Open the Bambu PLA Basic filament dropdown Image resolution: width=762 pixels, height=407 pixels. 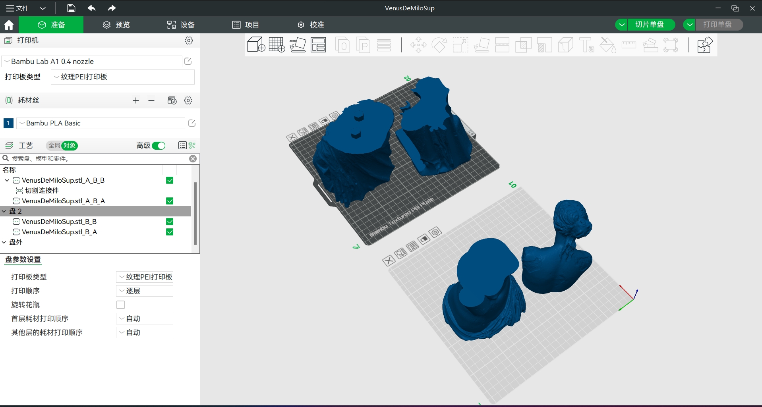(x=101, y=123)
